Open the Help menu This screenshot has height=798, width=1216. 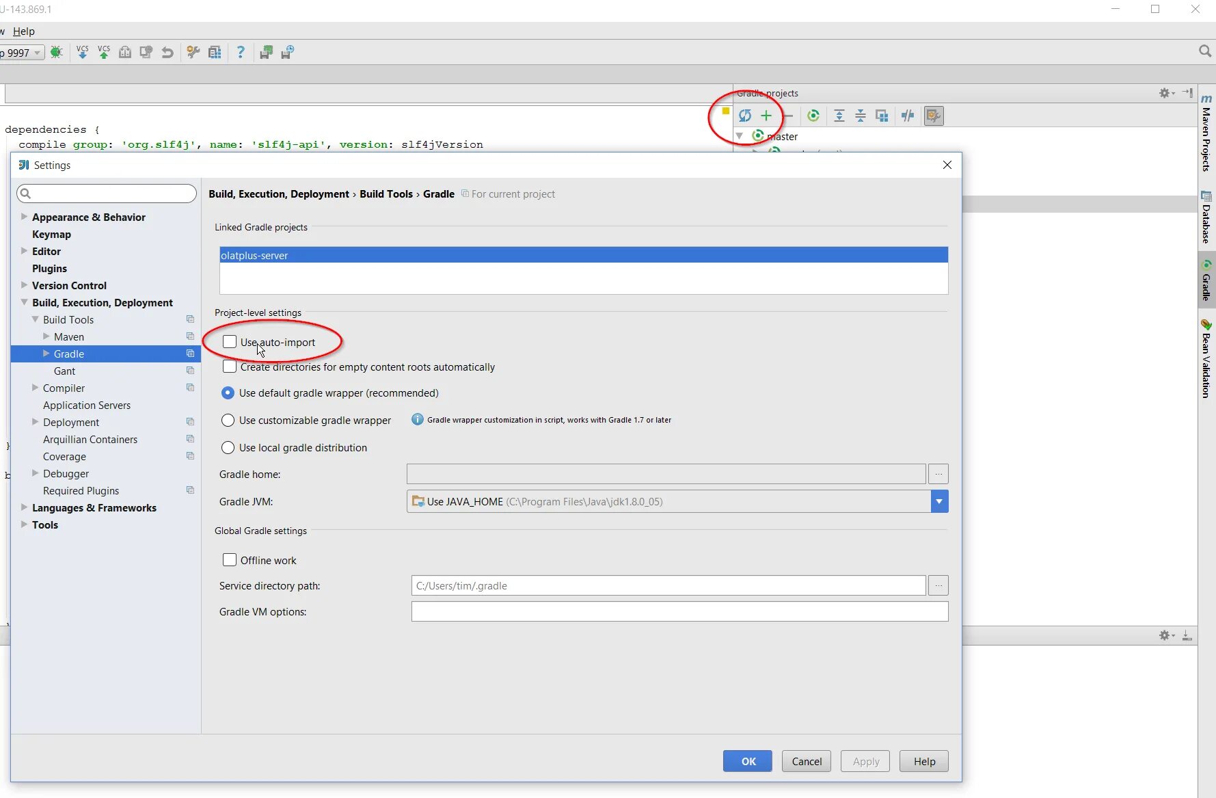point(23,31)
